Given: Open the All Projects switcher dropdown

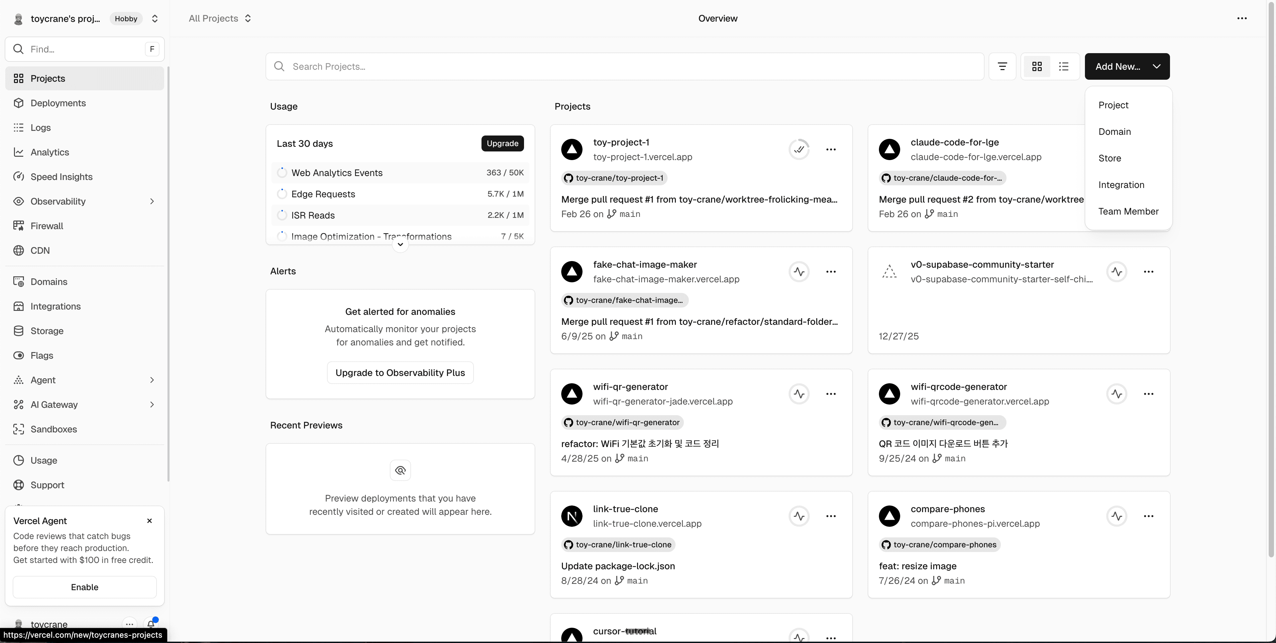Looking at the screenshot, I should coord(220,18).
